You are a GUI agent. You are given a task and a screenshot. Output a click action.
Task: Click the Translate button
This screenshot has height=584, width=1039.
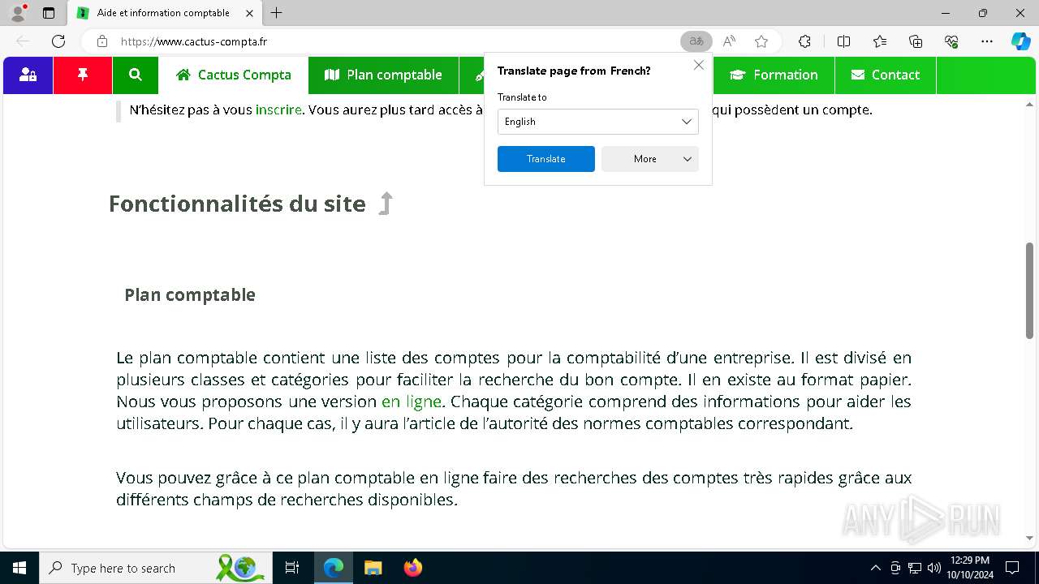click(546, 159)
